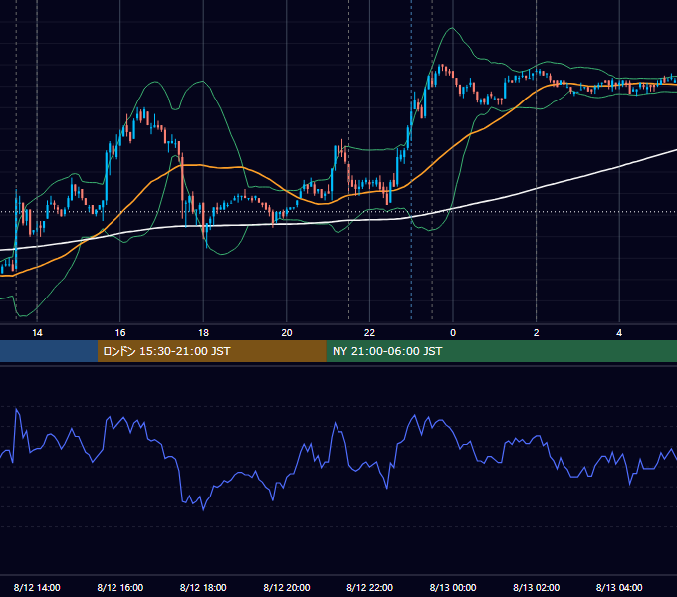677x597 pixels.
Task: Click the blue session bar before London
Action: (49, 351)
